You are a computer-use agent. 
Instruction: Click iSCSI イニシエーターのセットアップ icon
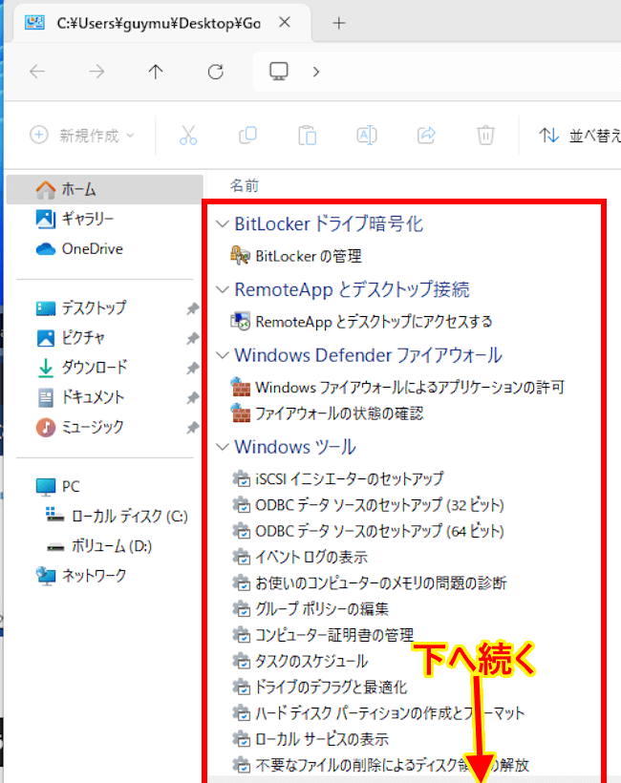pos(242,478)
